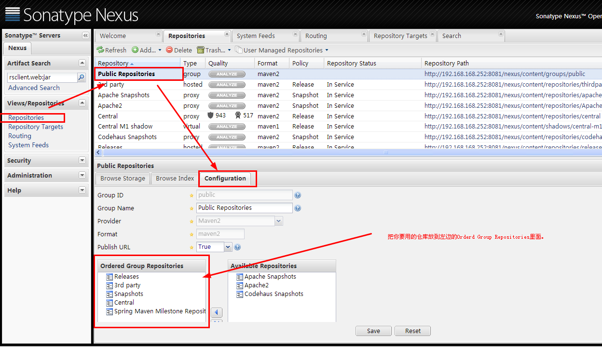602x347 pixels.
Task: Open User Managed Repositories filter dropdown
Action: 282,50
